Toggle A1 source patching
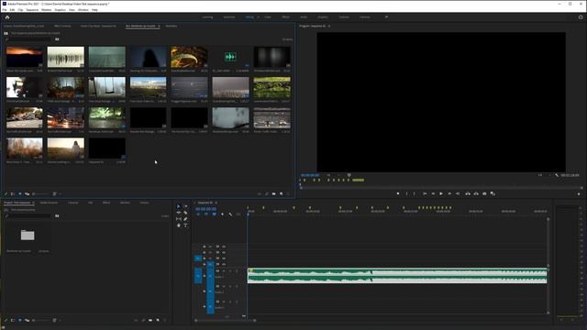 pyautogui.click(x=198, y=276)
